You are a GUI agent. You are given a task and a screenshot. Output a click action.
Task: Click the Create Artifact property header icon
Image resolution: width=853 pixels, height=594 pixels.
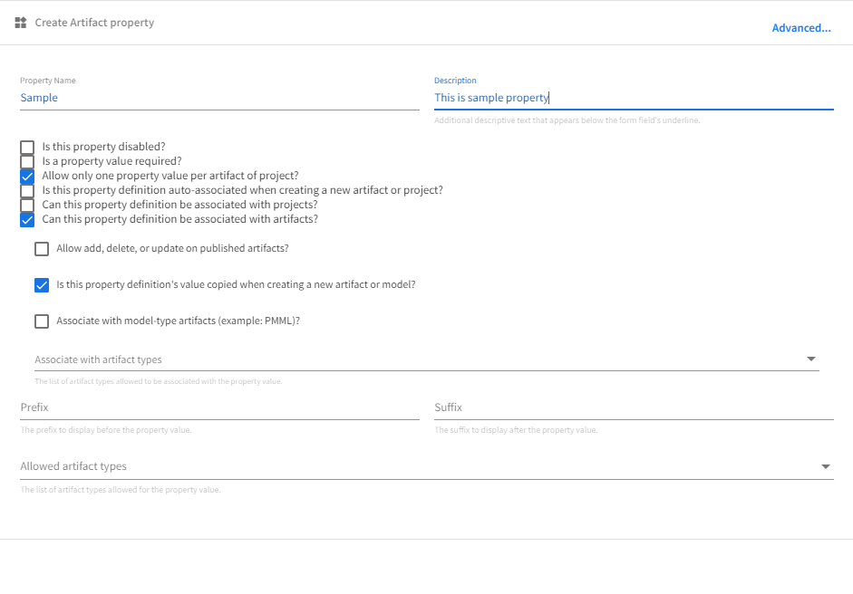point(21,23)
